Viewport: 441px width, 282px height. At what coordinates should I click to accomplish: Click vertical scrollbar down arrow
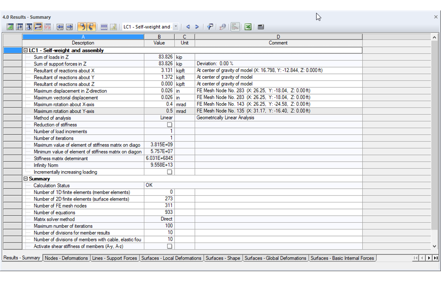pyautogui.click(x=435, y=246)
